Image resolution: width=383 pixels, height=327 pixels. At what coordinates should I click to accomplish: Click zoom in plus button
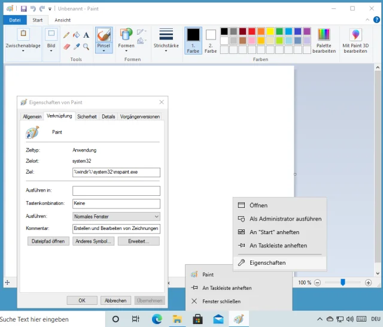367,282
